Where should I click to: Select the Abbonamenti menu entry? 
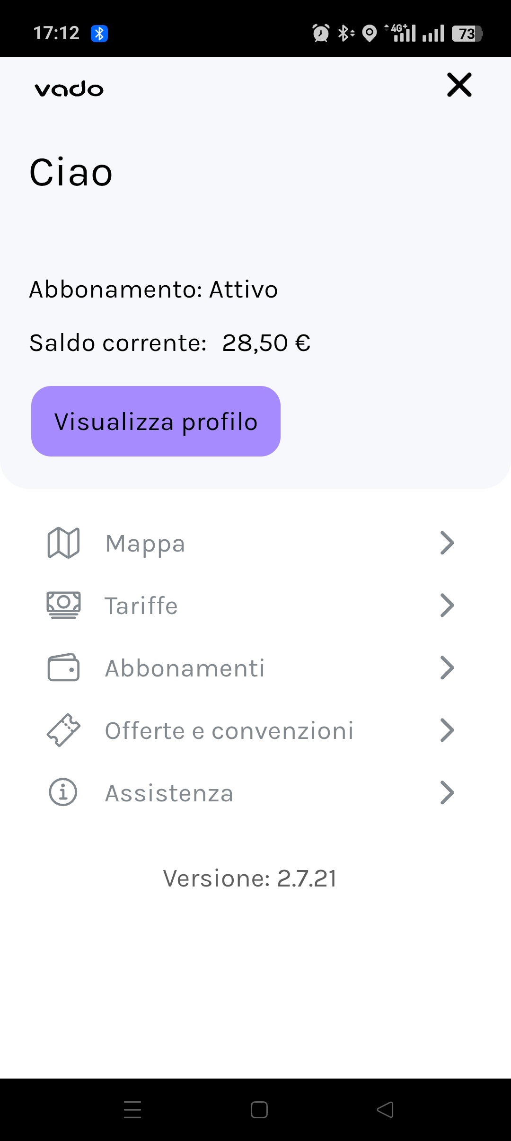[185, 668]
